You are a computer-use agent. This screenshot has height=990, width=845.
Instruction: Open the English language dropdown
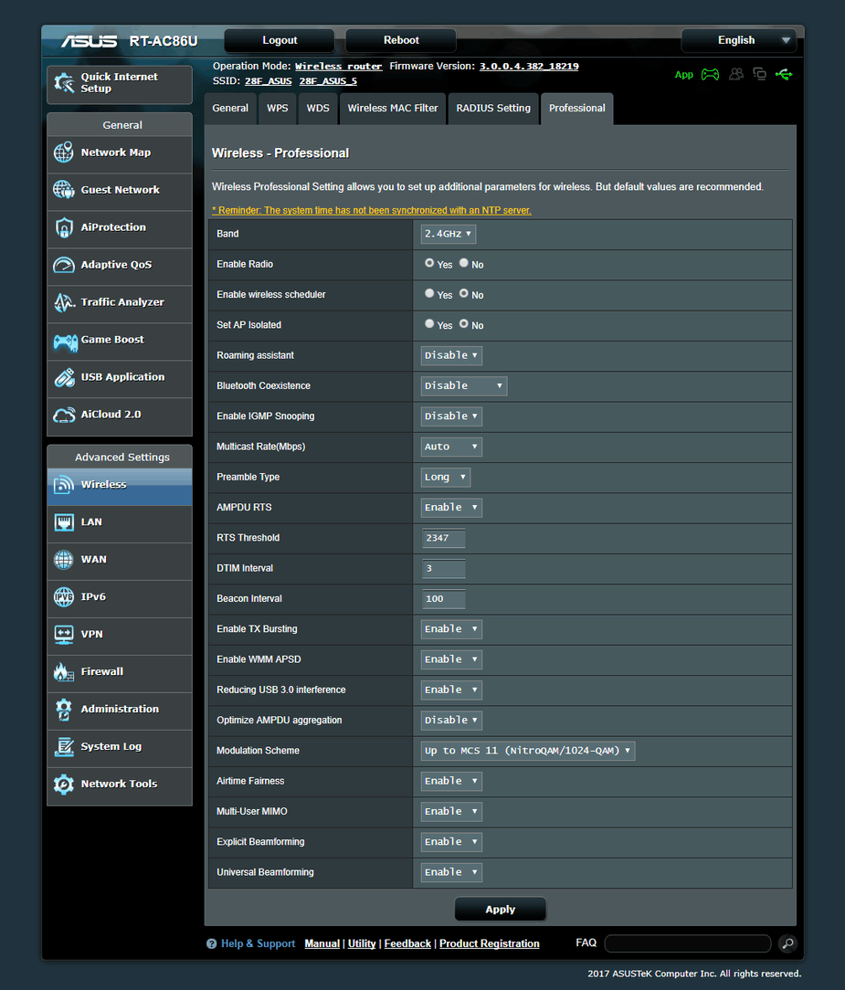tap(739, 40)
